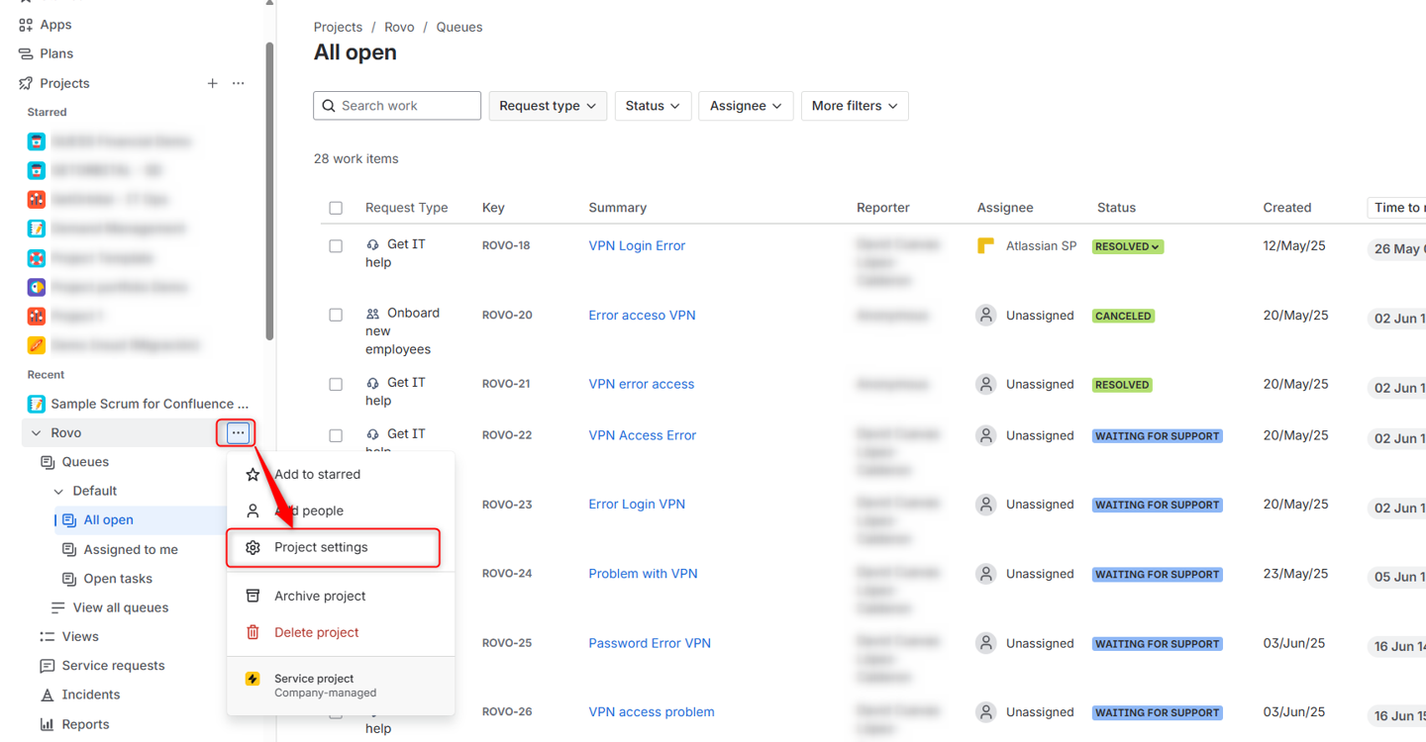
Task: Click the gear icon for Project settings
Action: coord(254,547)
